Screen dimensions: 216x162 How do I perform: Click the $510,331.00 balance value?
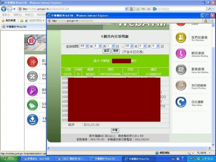click(x=91, y=125)
